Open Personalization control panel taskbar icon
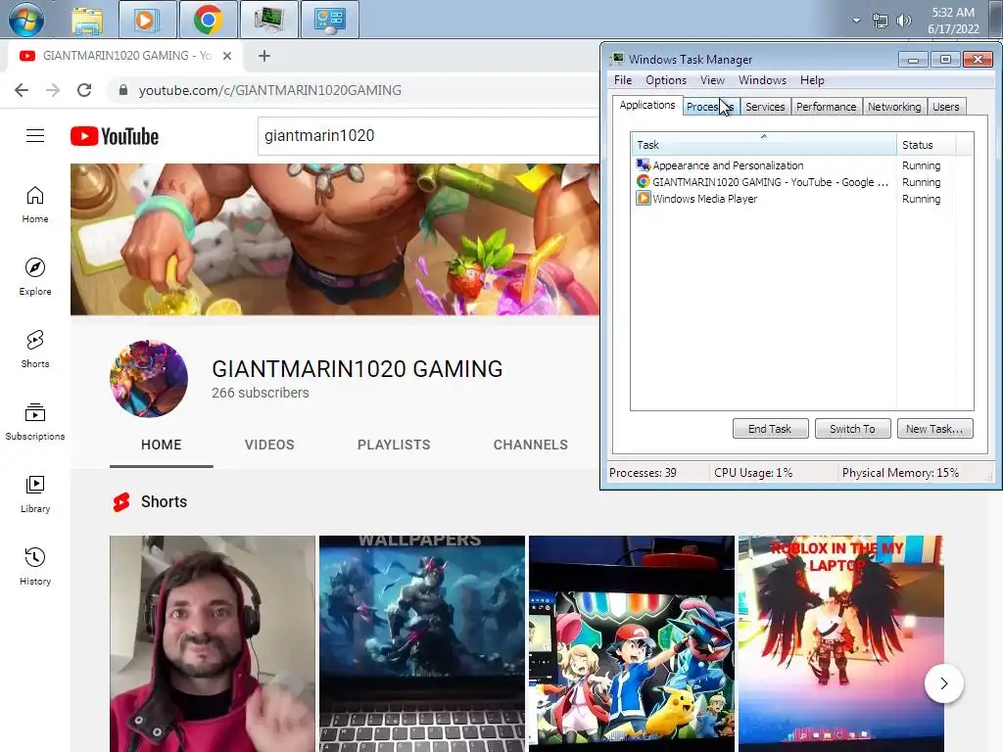 point(329,20)
